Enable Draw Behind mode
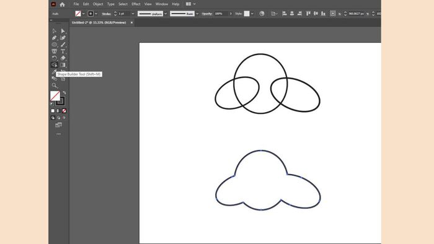 click(58, 118)
